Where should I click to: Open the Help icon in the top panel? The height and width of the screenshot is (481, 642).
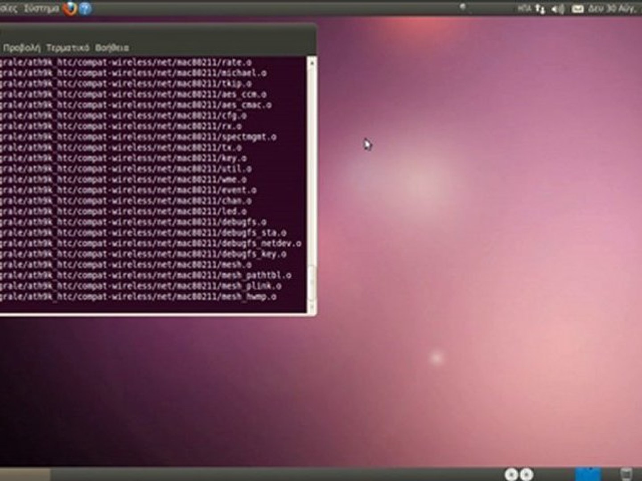pos(85,8)
